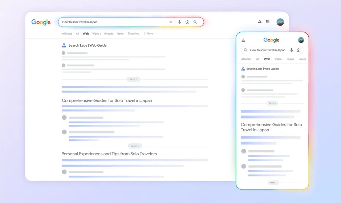341x203 pixels.
Task: Expand More under Comprehensive Guides desktop section
Action: [135, 146]
